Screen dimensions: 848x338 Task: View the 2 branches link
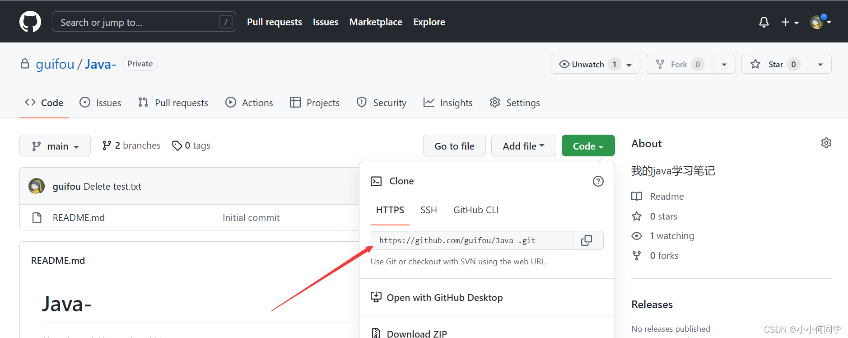tap(131, 146)
